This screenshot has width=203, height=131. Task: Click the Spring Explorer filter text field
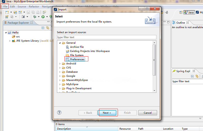188,81
